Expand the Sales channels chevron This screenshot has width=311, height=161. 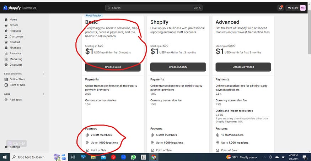[44, 73]
